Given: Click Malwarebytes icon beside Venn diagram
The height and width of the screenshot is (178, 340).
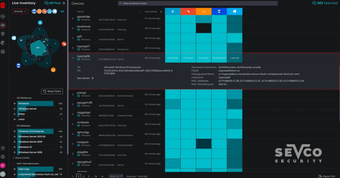Looking at the screenshot, I should coord(19,65).
